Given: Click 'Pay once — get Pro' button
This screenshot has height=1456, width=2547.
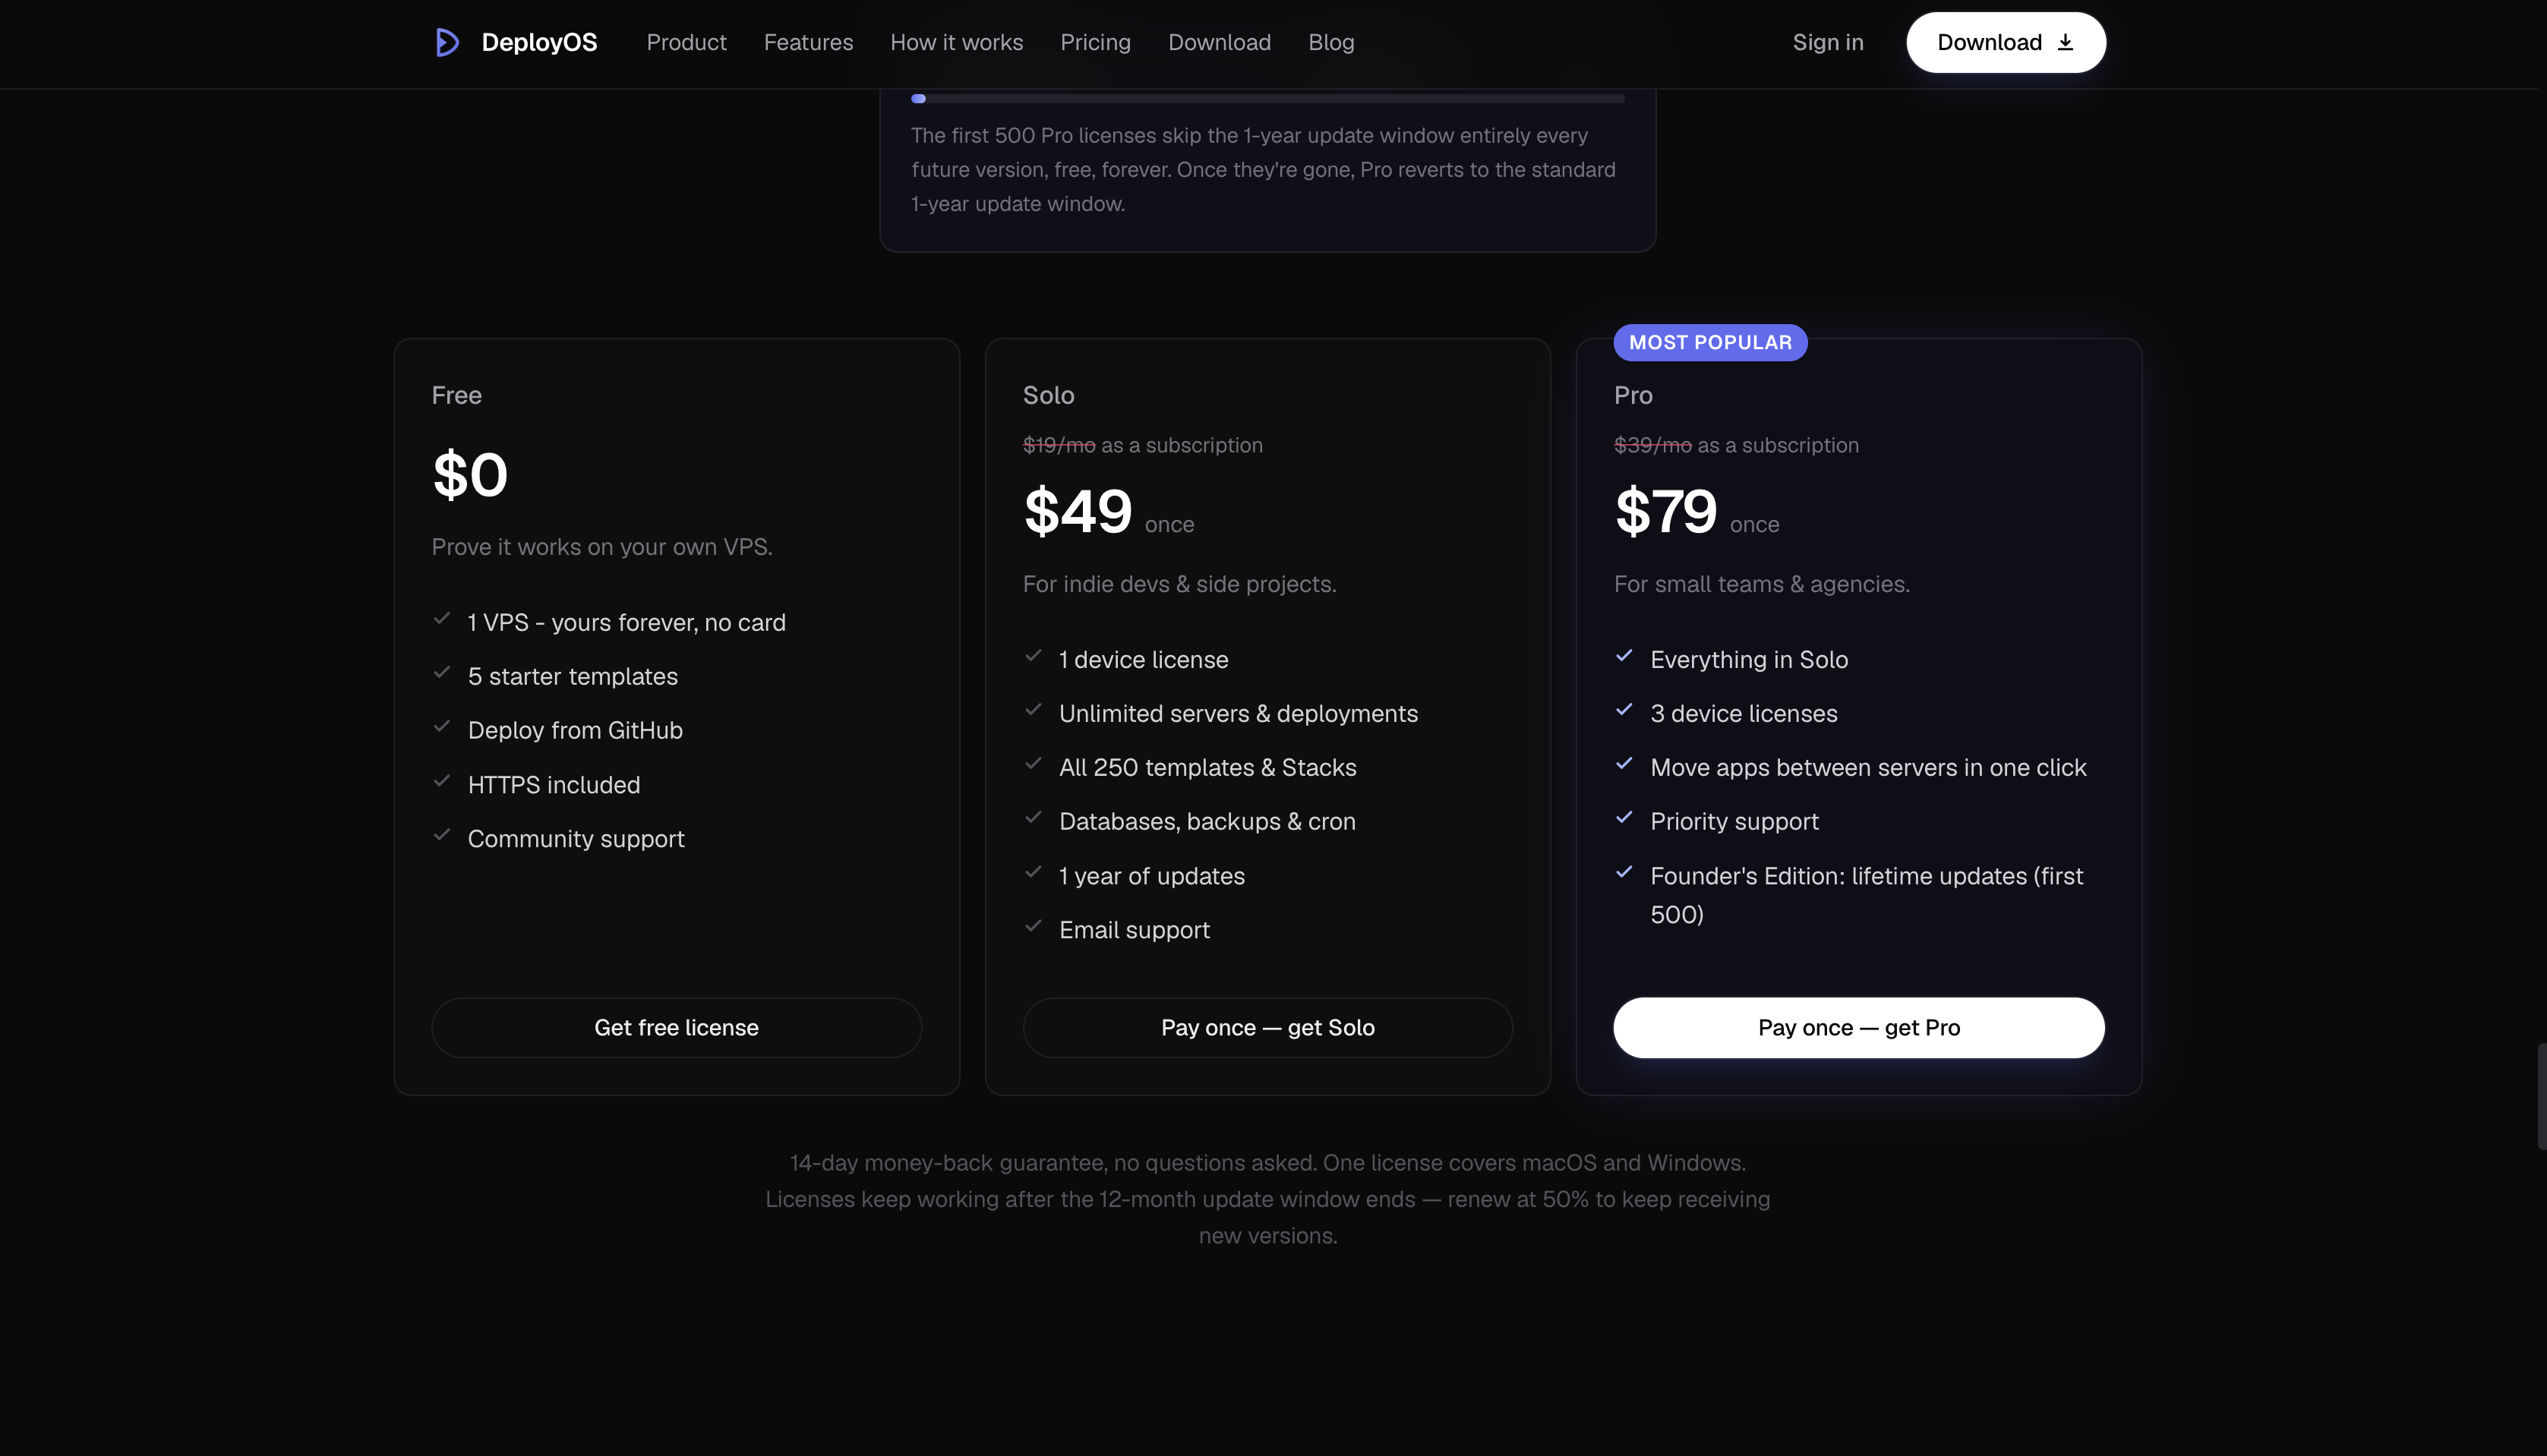Looking at the screenshot, I should click(1859, 1027).
